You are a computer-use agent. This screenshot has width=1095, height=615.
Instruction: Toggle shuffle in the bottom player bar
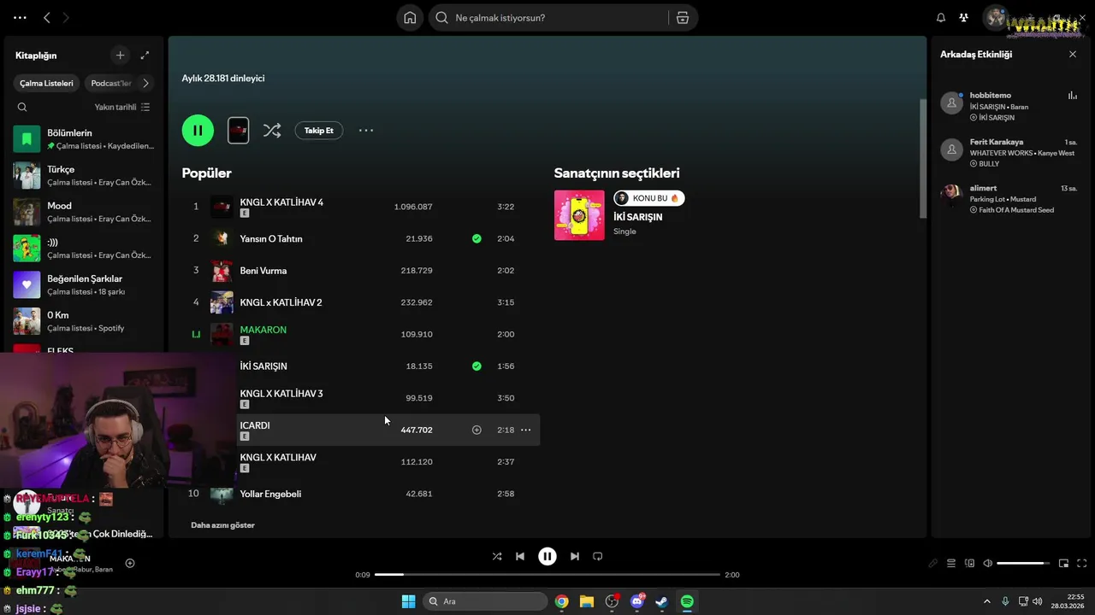click(497, 556)
